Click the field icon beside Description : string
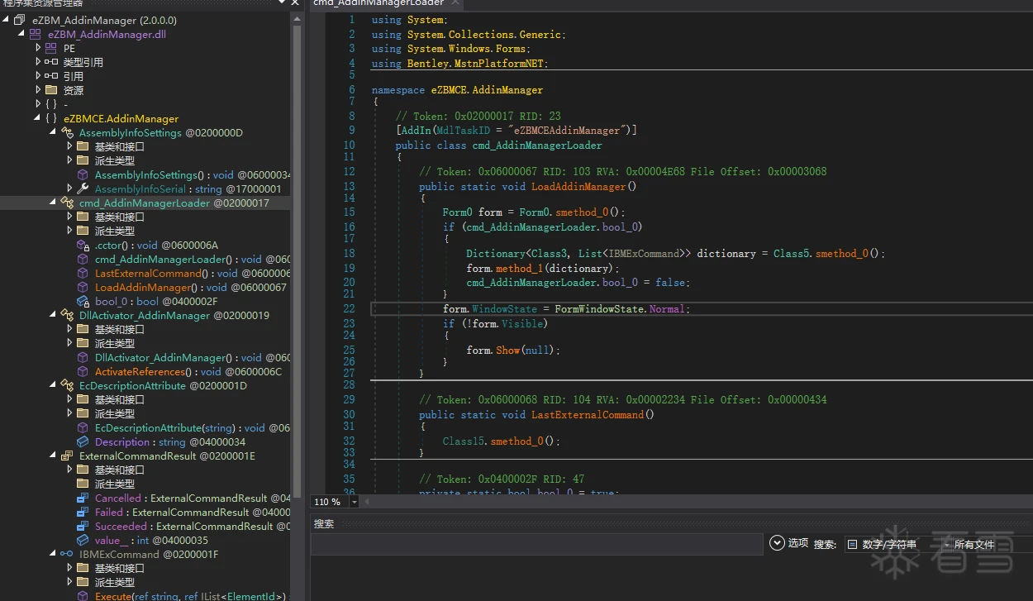Screen dimensions: 1033x601 coord(83,442)
